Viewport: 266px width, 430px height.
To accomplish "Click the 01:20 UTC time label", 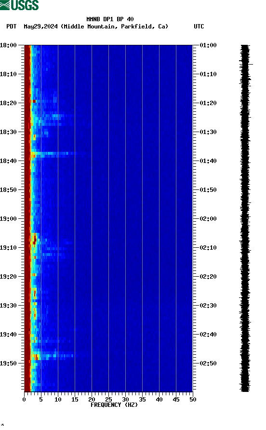I will click(x=208, y=103).
